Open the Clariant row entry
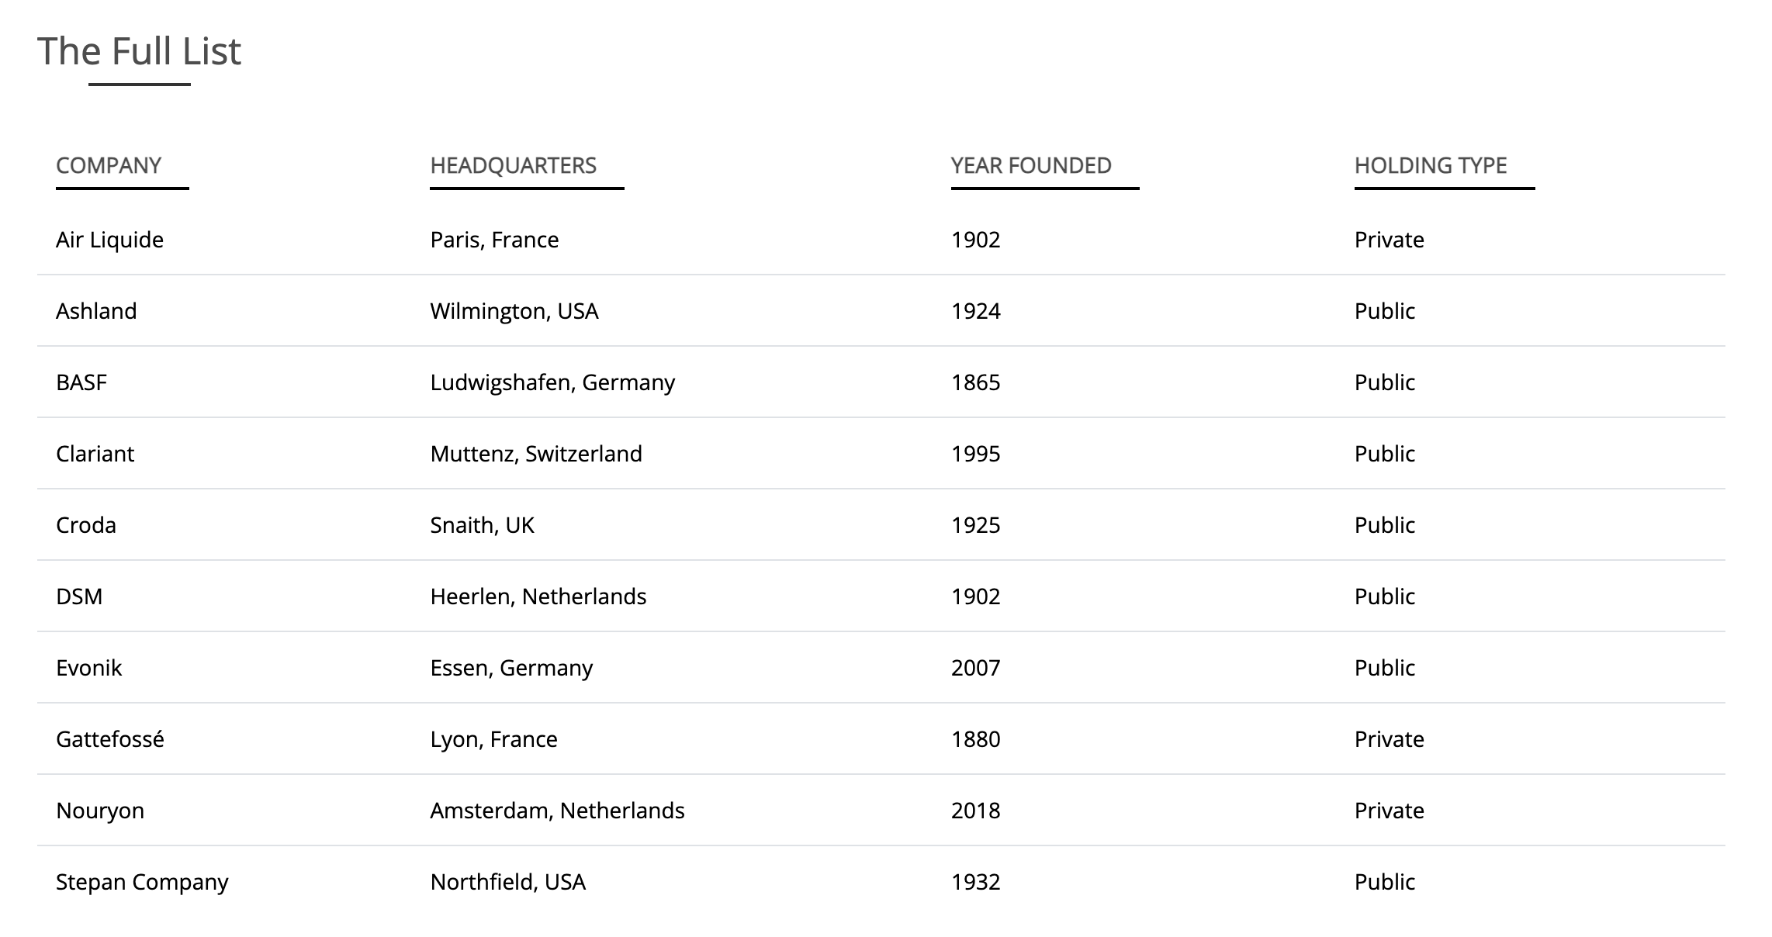This screenshot has height=937, width=1772. tap(95, 454)
